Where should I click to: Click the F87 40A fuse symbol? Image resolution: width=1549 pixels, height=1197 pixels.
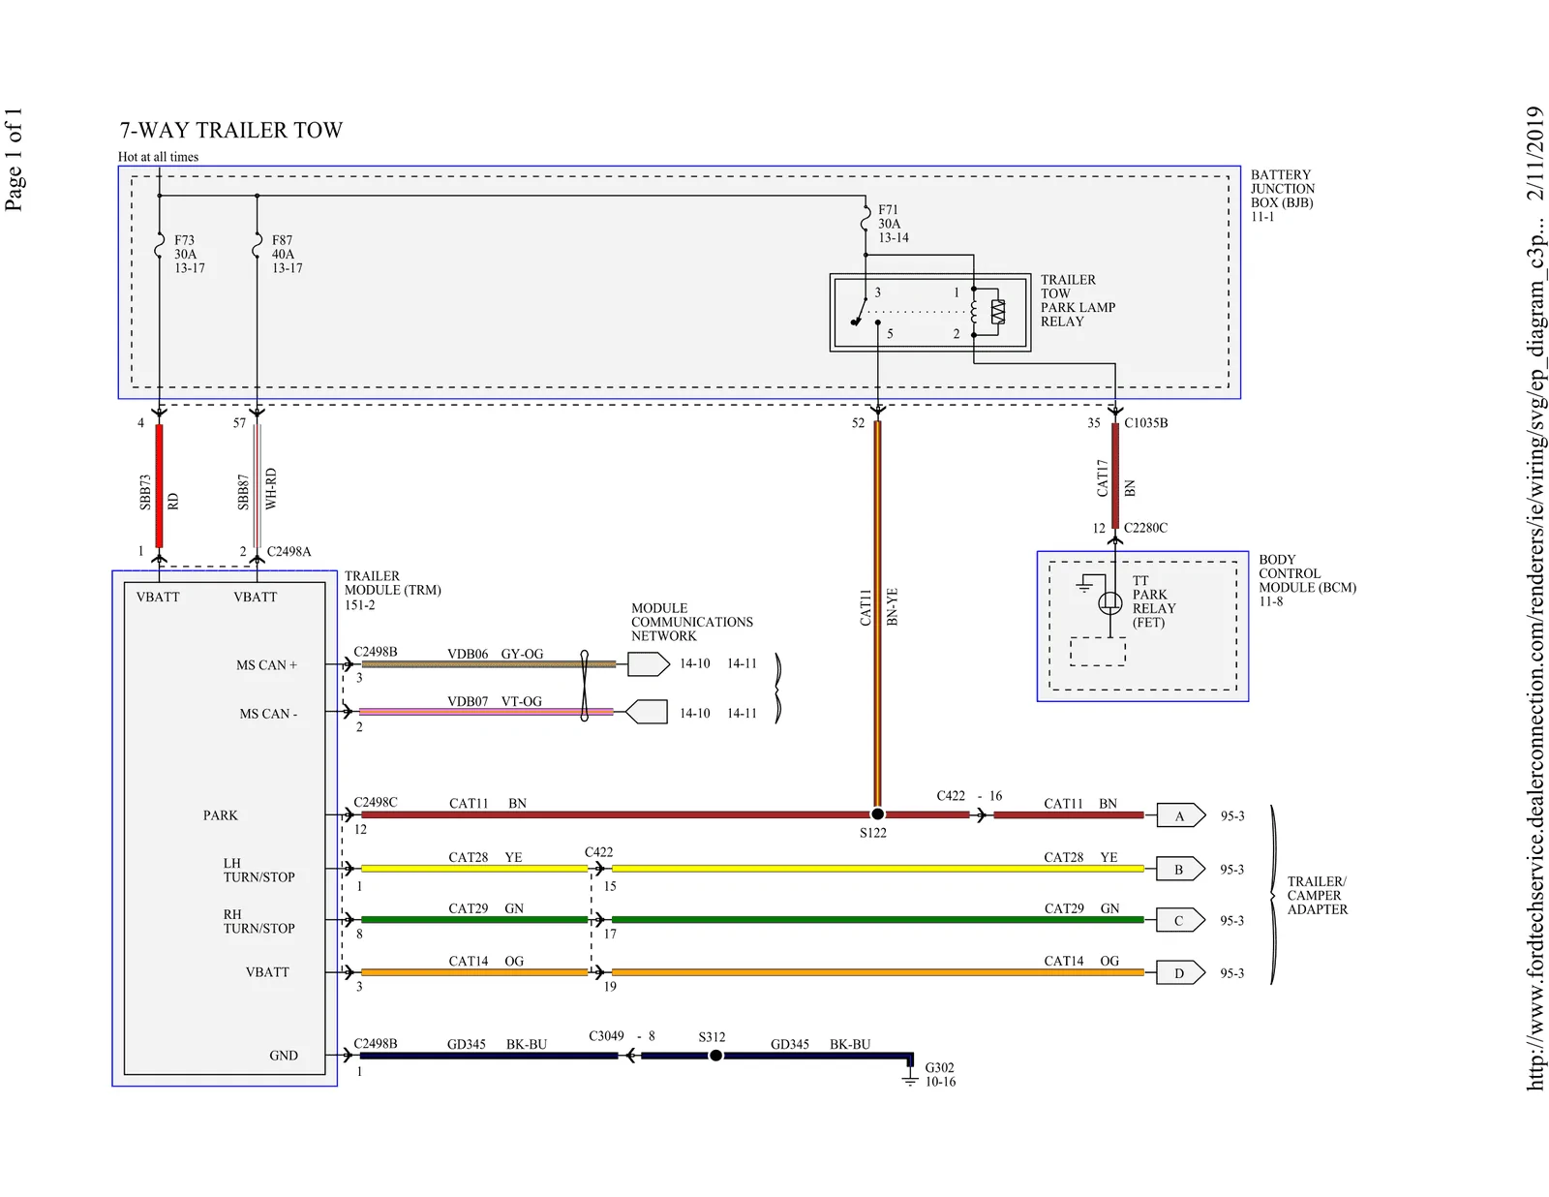click(257, 247)
